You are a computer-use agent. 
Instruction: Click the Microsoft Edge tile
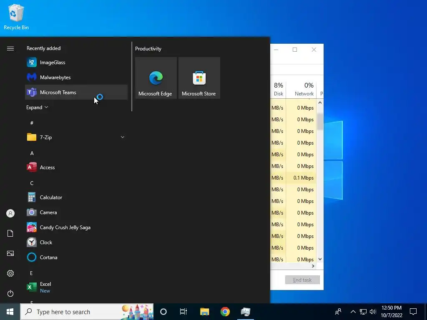pos(156,78)
